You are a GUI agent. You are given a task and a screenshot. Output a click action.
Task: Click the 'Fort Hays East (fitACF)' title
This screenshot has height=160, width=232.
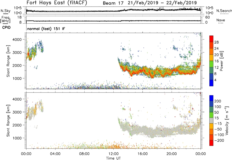tap(57, 3)
